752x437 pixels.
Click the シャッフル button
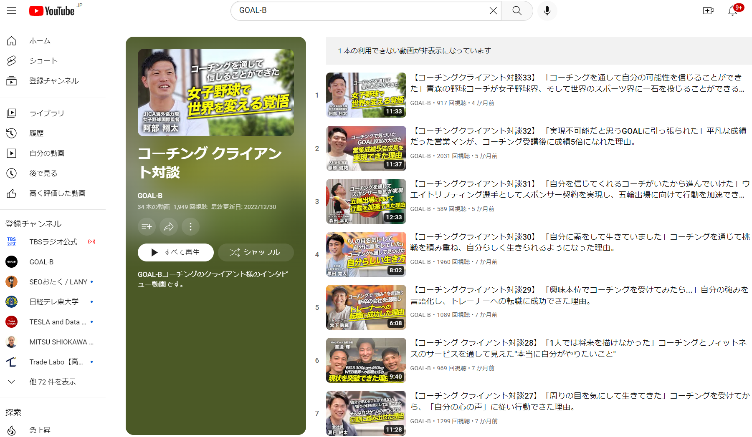coord(256,252)
